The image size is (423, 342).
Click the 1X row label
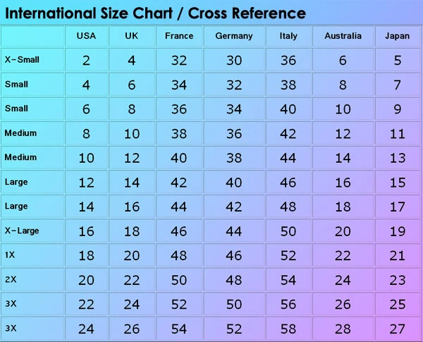10,255
